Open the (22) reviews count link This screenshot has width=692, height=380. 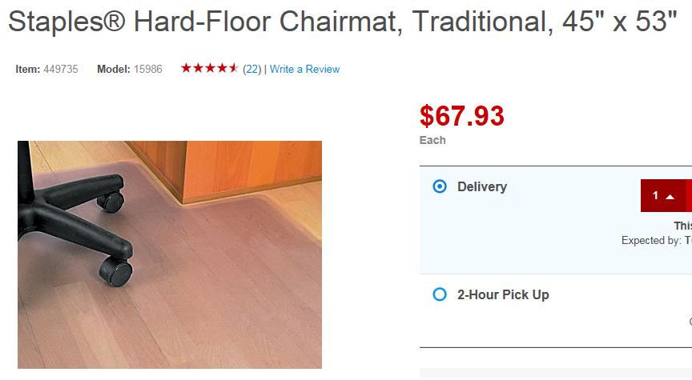tap(251, 70)
